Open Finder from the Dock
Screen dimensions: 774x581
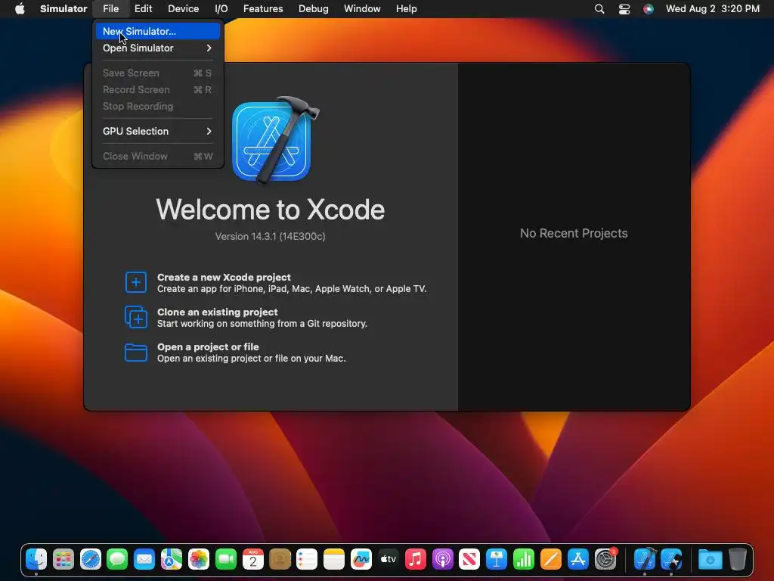(36, 559)
